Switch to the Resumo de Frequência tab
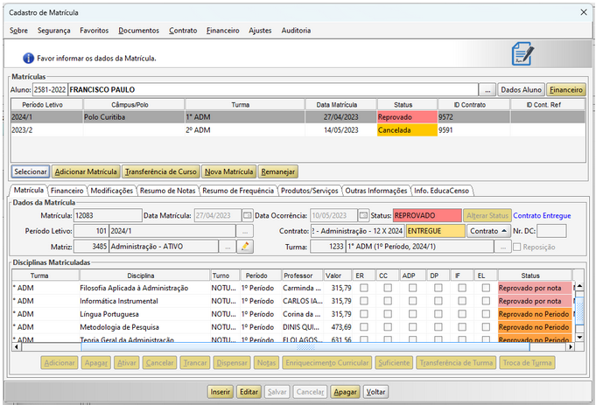Viewport: 596px width, 405px height. (x=238, y=191)
